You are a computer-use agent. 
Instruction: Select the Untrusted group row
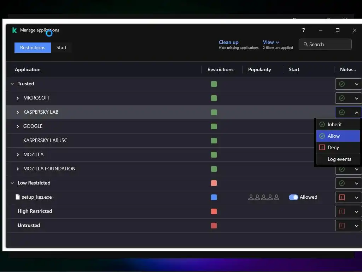(184, 226)
